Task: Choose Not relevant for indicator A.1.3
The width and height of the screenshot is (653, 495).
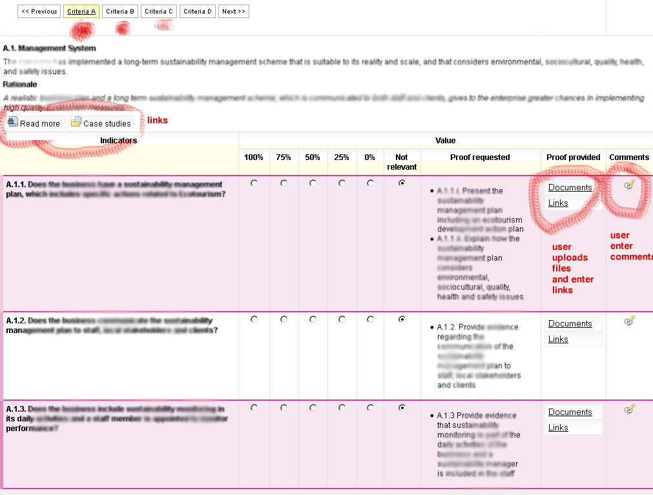Action: click(x=402, y=408)
